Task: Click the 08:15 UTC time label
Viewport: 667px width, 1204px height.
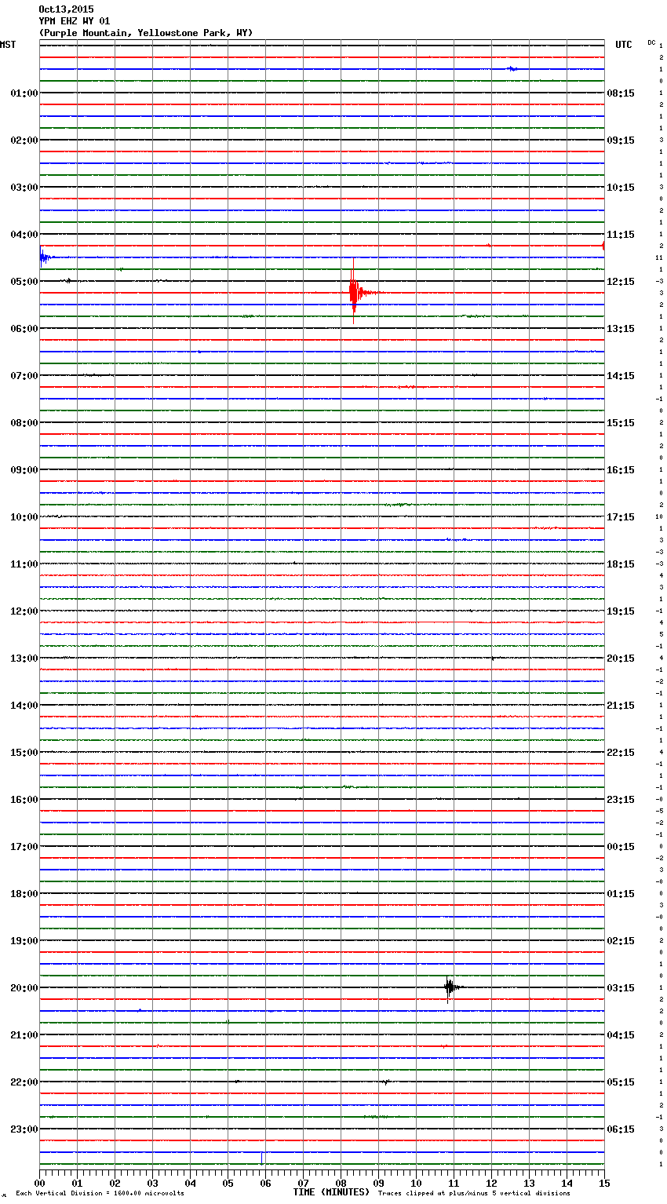Action: tap(621, 93)
